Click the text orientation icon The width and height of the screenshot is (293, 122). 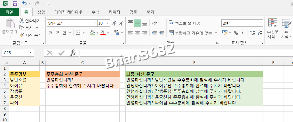pos(154,23)
